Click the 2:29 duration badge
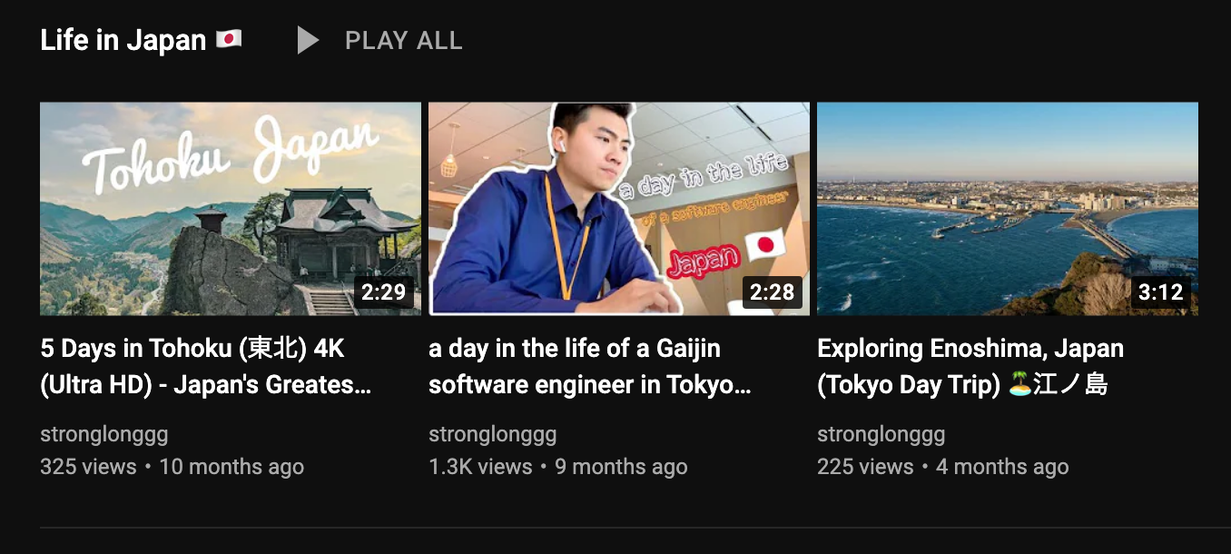 point(383,292)
